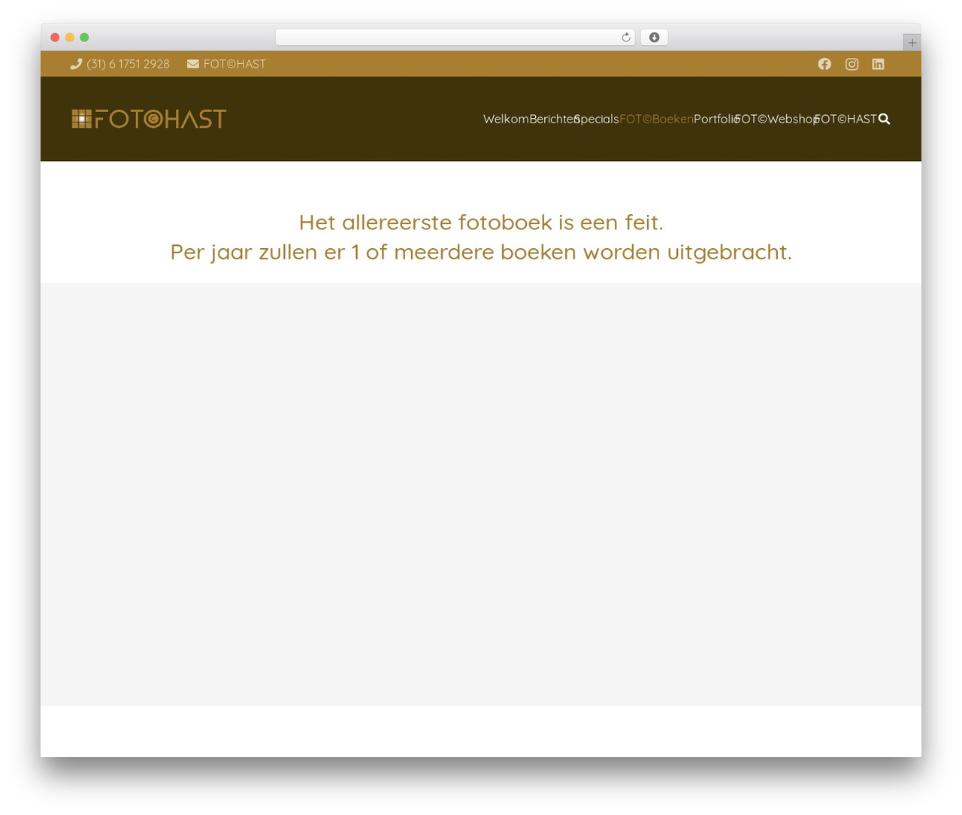Image resolution: width=962 pixels, height=815 pixels.
Task: Click the FOTOHAST logo
Action: [x=149, y=119]
